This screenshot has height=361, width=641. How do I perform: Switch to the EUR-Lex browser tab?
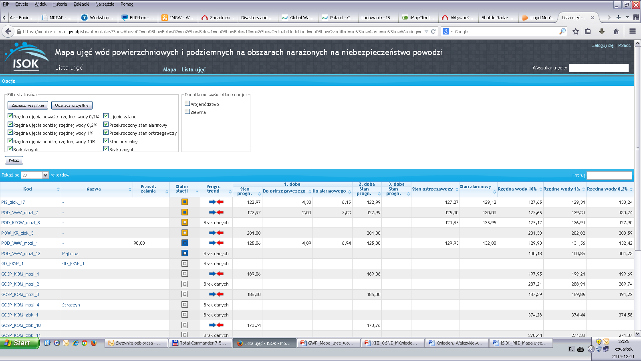[138, 17]
